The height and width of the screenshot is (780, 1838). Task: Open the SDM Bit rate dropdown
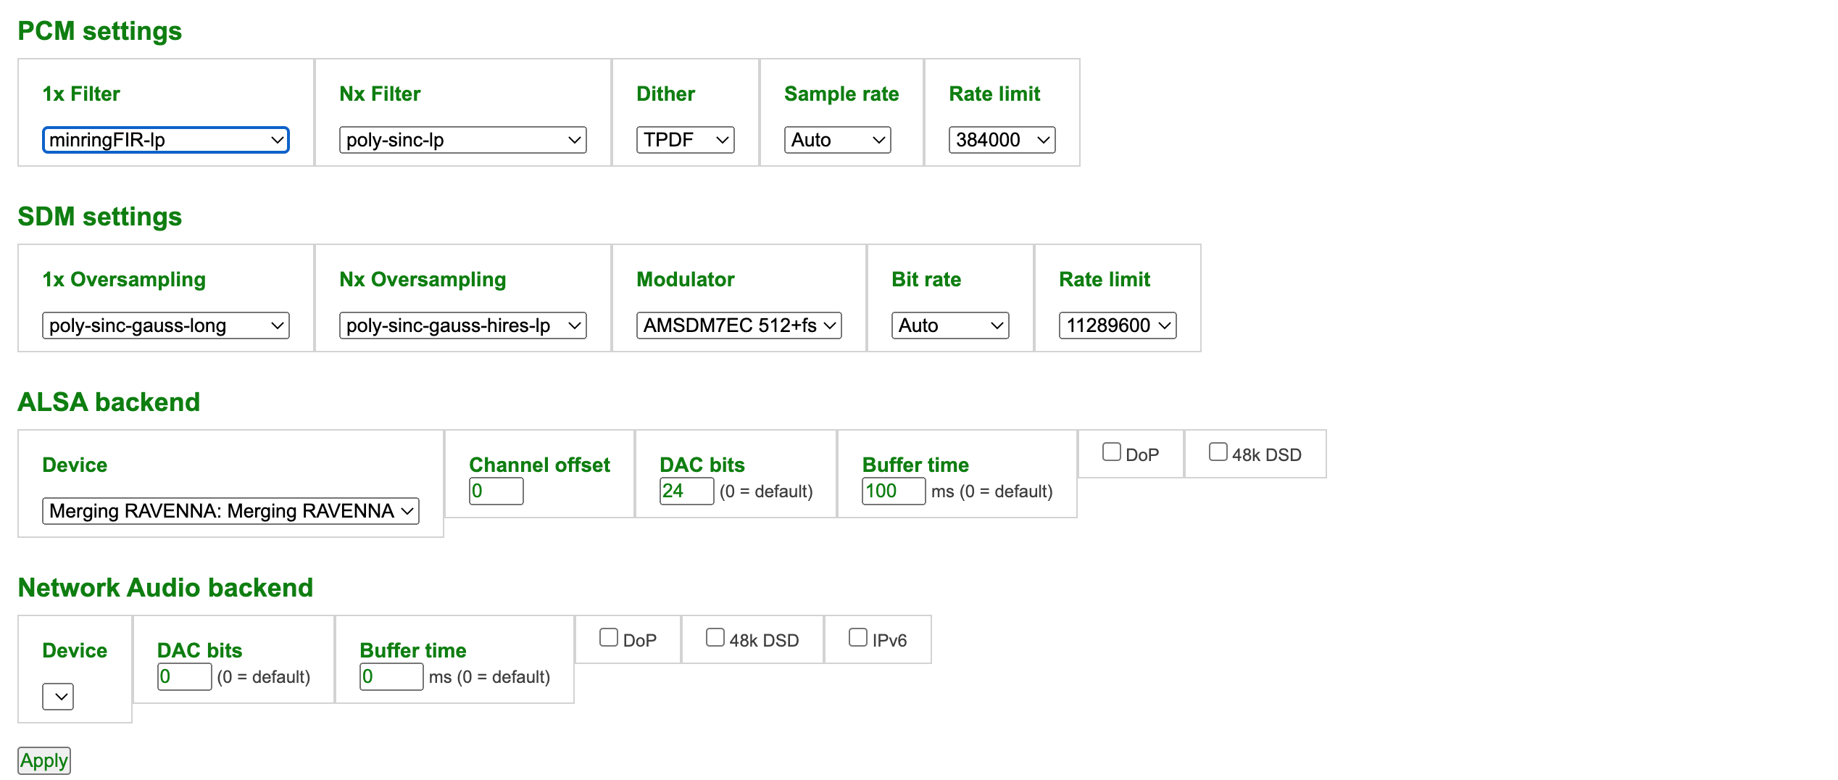pos(949,325)
